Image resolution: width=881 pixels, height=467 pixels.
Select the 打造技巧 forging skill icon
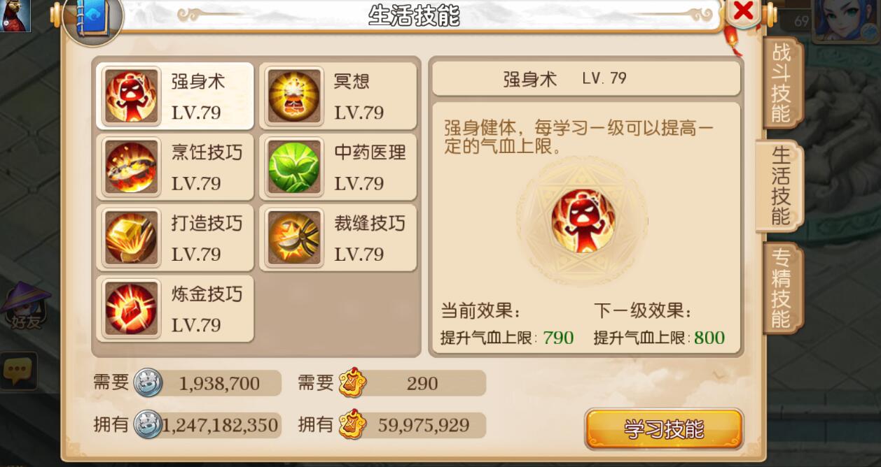(x=132, y=238)
